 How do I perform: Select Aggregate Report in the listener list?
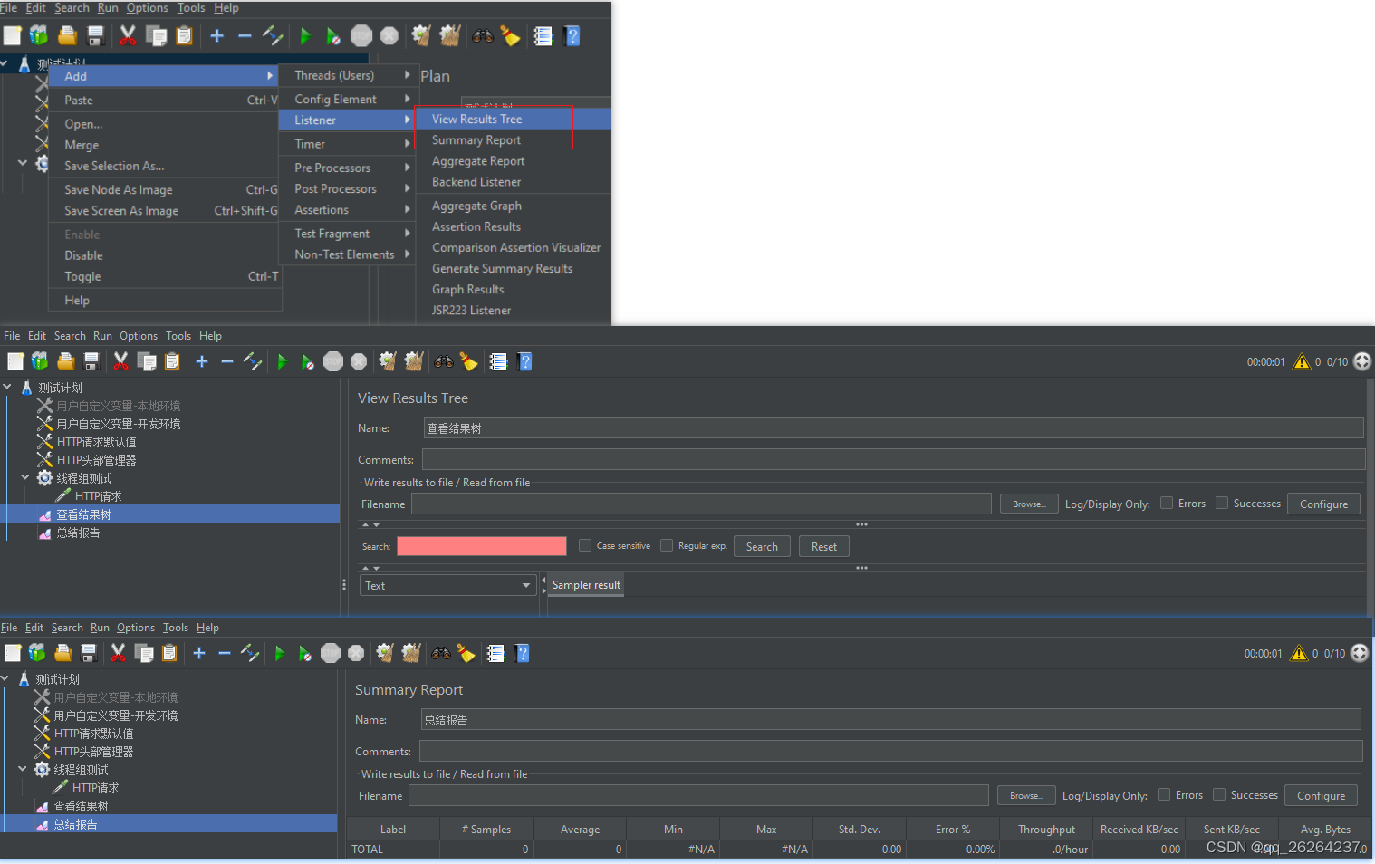(513, 160)
